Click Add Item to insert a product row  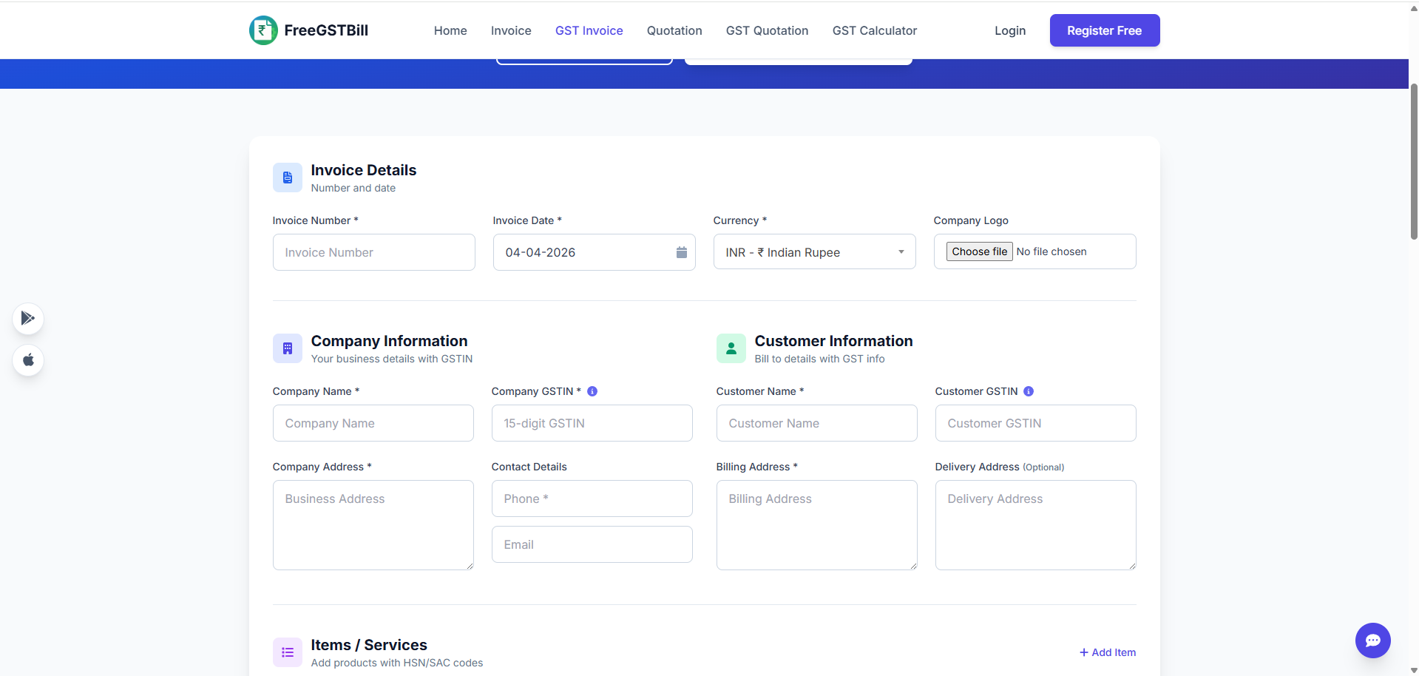[1107, 652]
